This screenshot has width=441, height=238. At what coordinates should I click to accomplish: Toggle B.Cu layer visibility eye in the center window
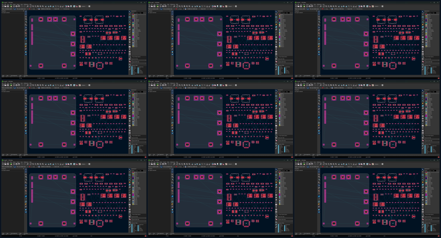tap(281, 97)
